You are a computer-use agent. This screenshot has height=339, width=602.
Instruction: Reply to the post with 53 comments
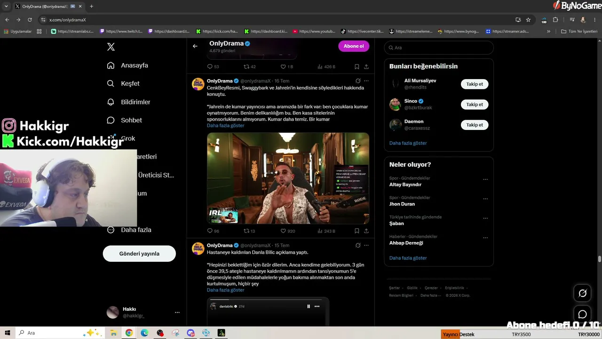point(213,67)
